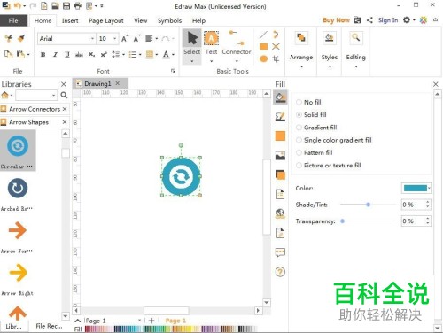Open the Comments pane icon

280,252
